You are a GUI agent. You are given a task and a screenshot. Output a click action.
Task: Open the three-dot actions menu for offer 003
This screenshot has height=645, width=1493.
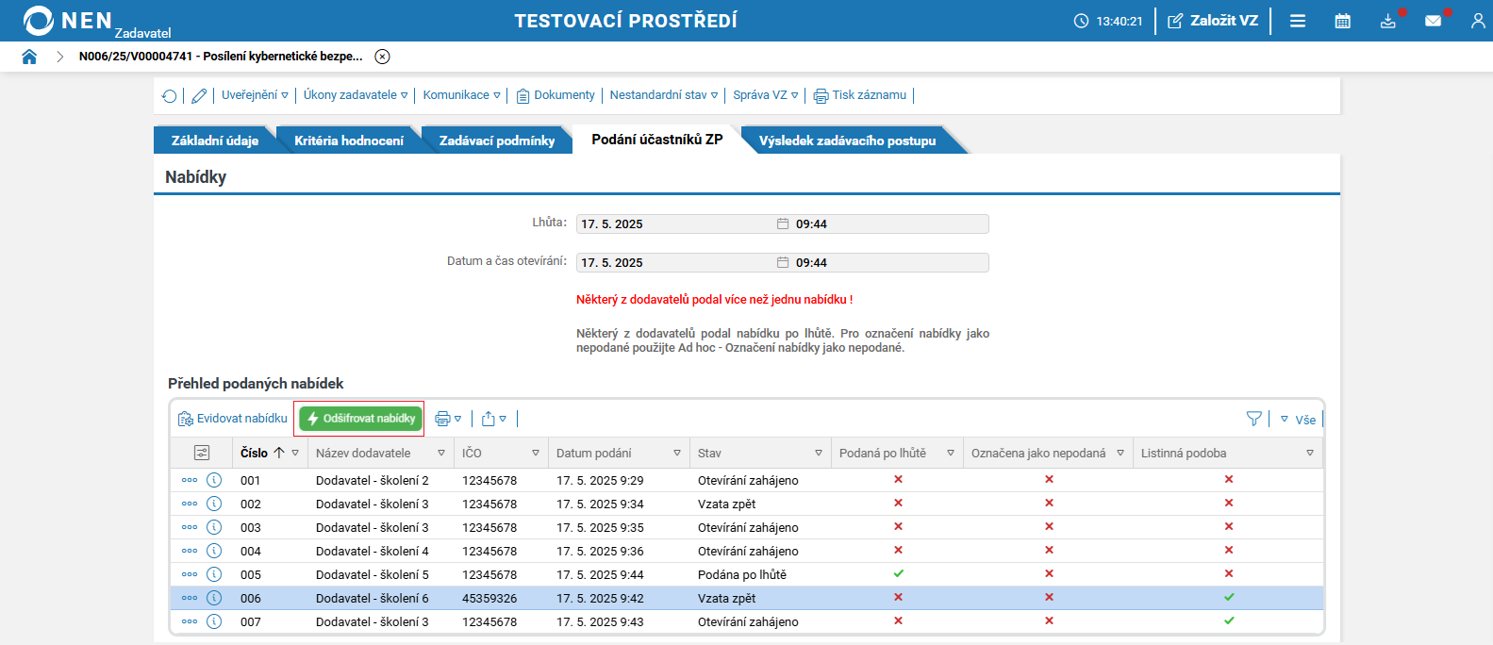click(x=190, y=527)
